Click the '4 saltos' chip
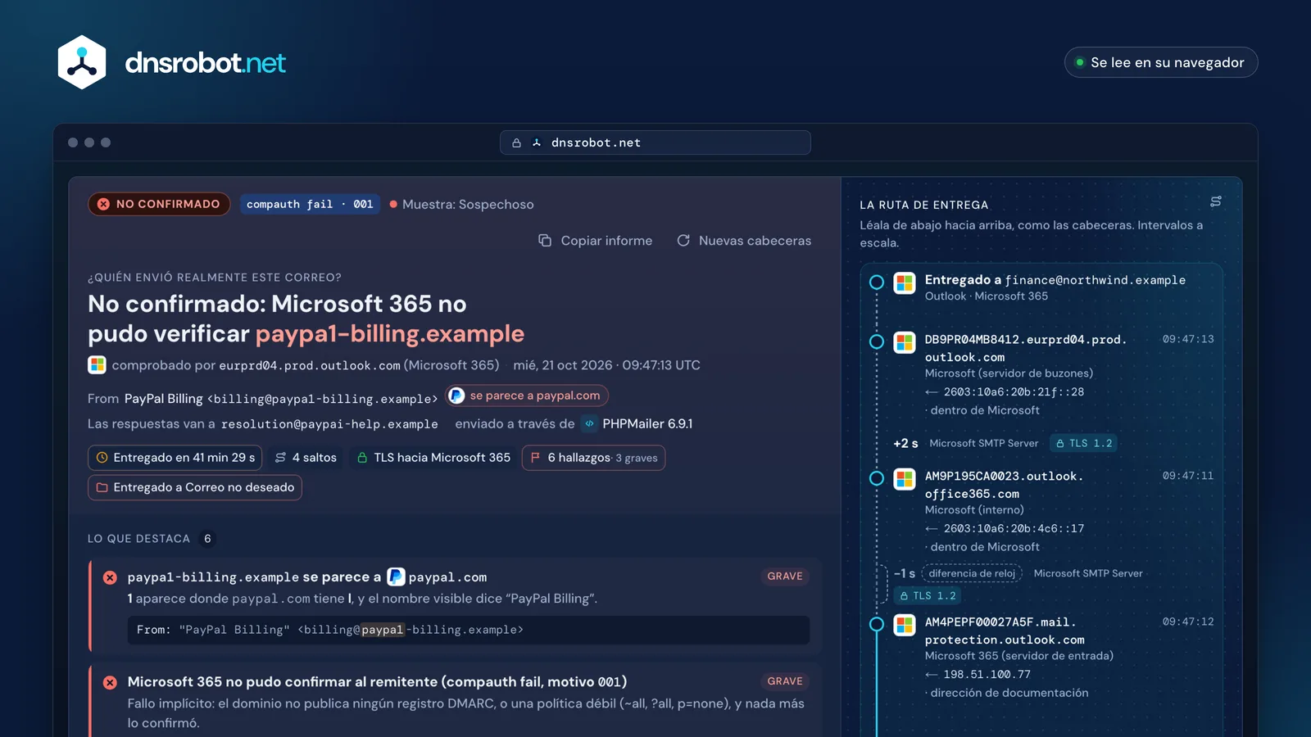Viewport: 1311px width, 737px height. pyautogui.click(x=306, y=458)
